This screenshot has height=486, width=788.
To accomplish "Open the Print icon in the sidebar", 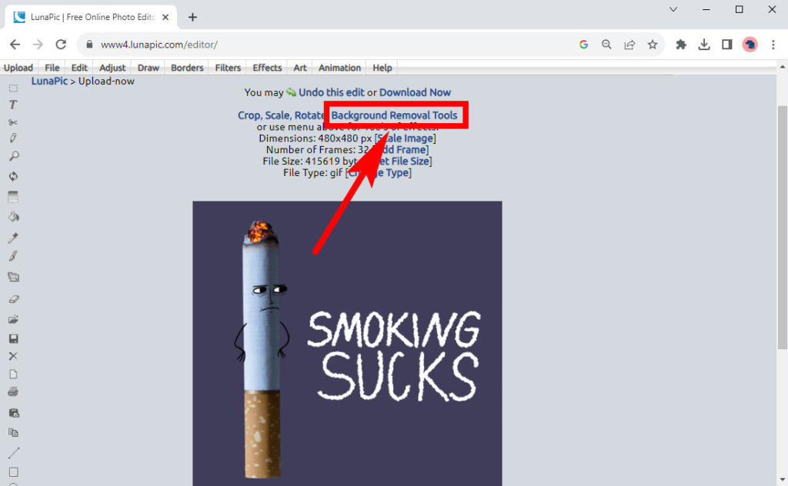I will 12,393.
